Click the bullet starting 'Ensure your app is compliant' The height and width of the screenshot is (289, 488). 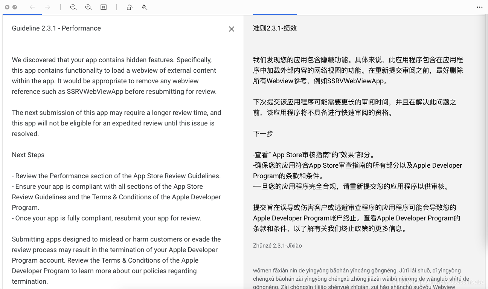click(x=116, y=197)
